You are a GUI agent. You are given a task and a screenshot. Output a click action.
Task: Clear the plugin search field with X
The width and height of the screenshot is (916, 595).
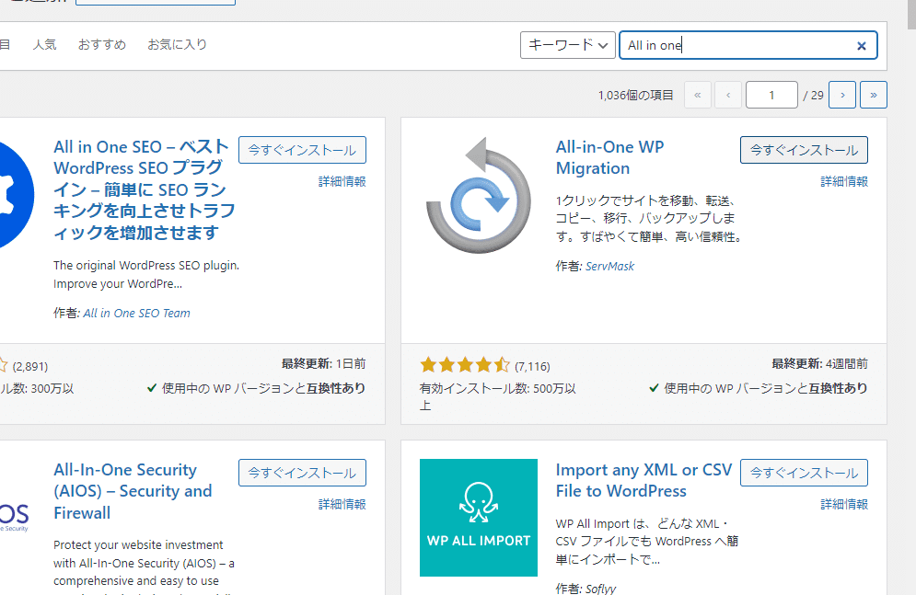[861, 45]
